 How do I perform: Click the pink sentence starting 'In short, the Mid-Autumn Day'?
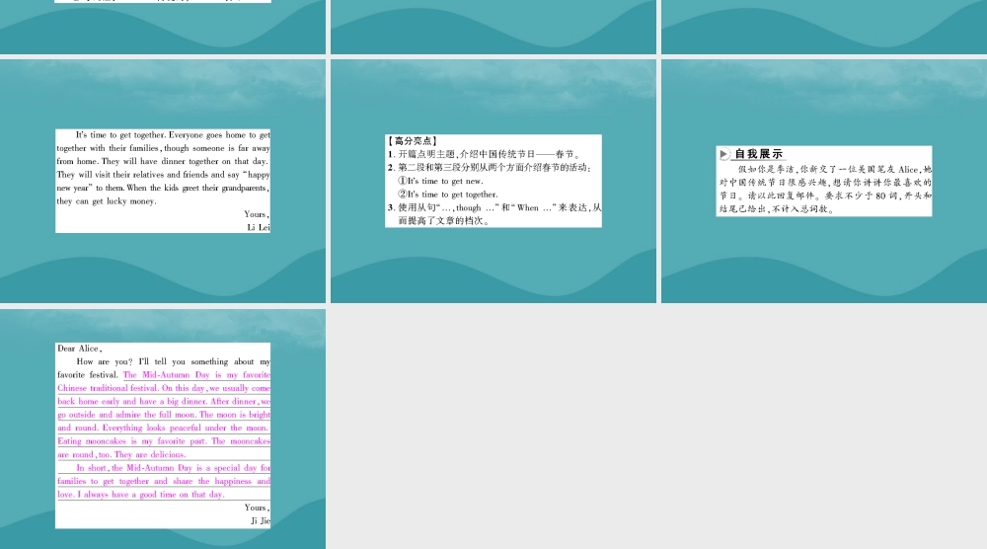(x=164, y=481)
